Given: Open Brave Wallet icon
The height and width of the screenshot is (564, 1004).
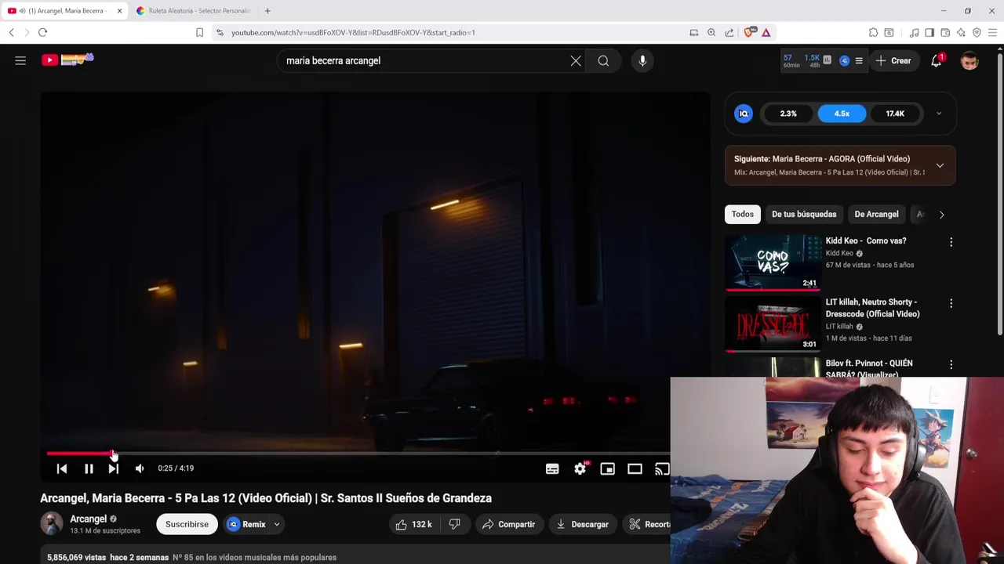Looking at the screenshot, I should pyautogui.click(x=945, y=32).
